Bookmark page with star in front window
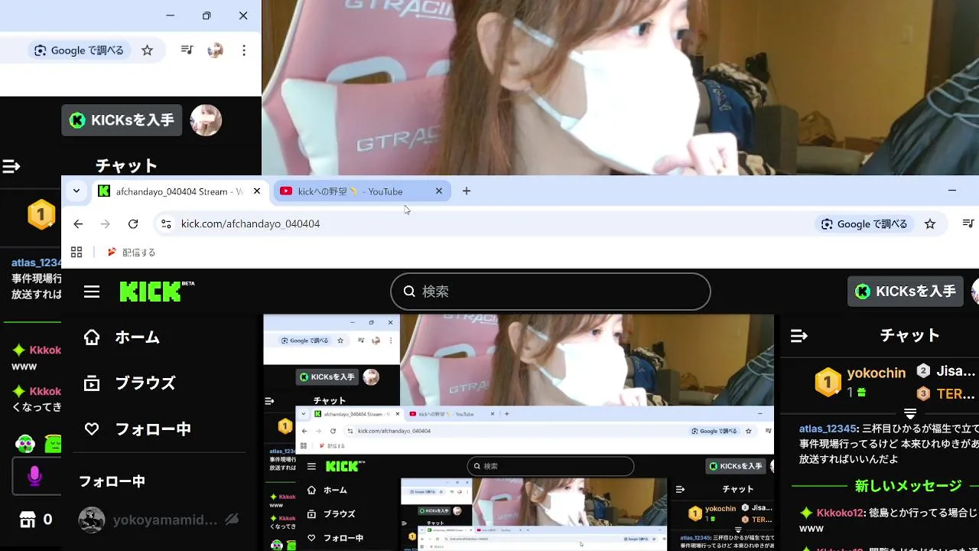Image resolution: width=979 pixels, height=551 pixels. (930, 223)
